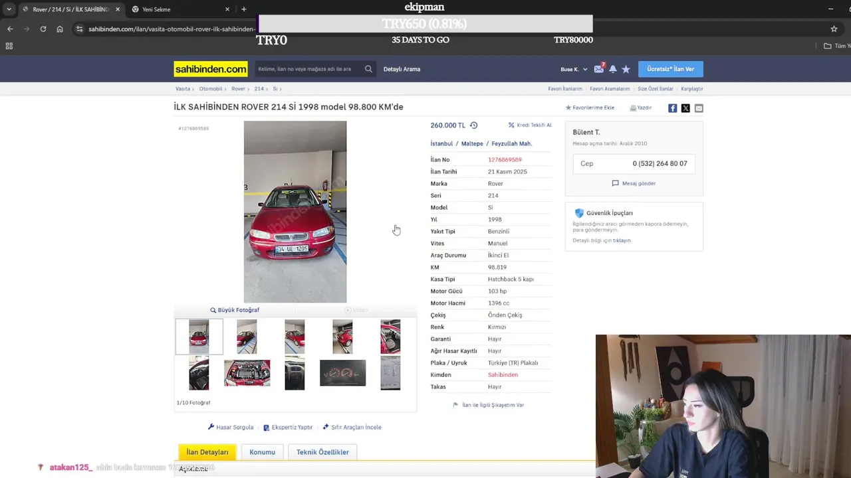This screenshot has height=478, width=851.
Task: Open the messages envelope icon
Action: (x=599, y=69)
